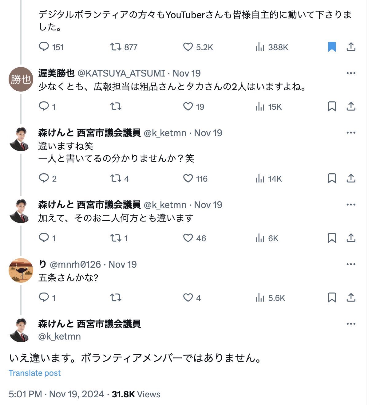Click the Translate post link
Screen dimensions: 380x405
point(35,373)
